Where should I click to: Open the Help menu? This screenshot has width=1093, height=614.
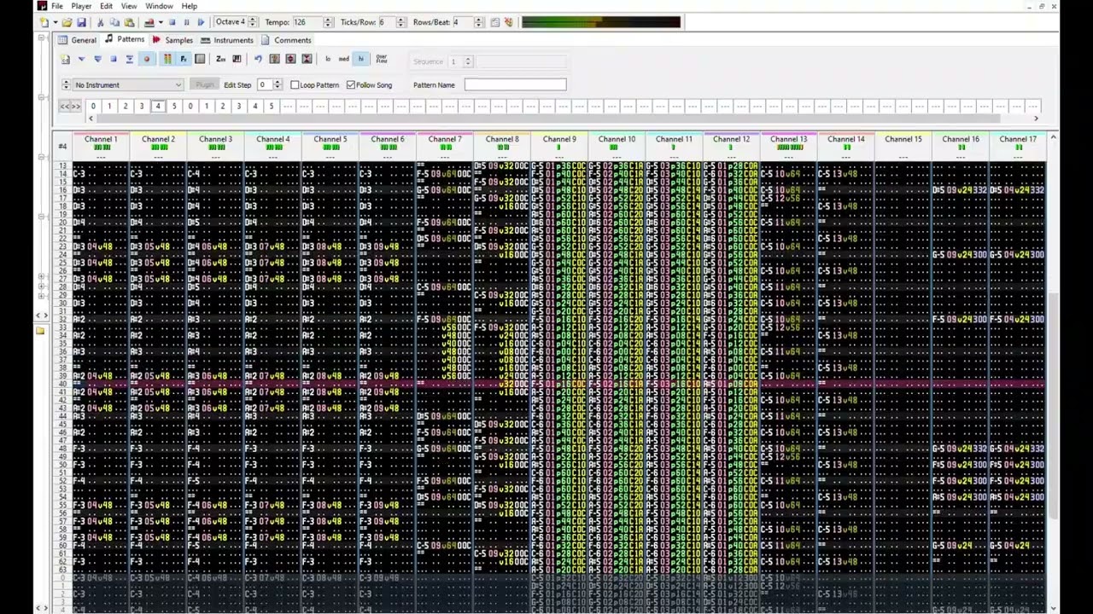click(190, 6)
